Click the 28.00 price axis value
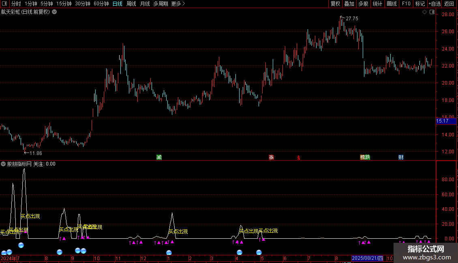Image resolution: width=458 pixels, height=263 pixels. pyautogui.click(x=448, y=14)
